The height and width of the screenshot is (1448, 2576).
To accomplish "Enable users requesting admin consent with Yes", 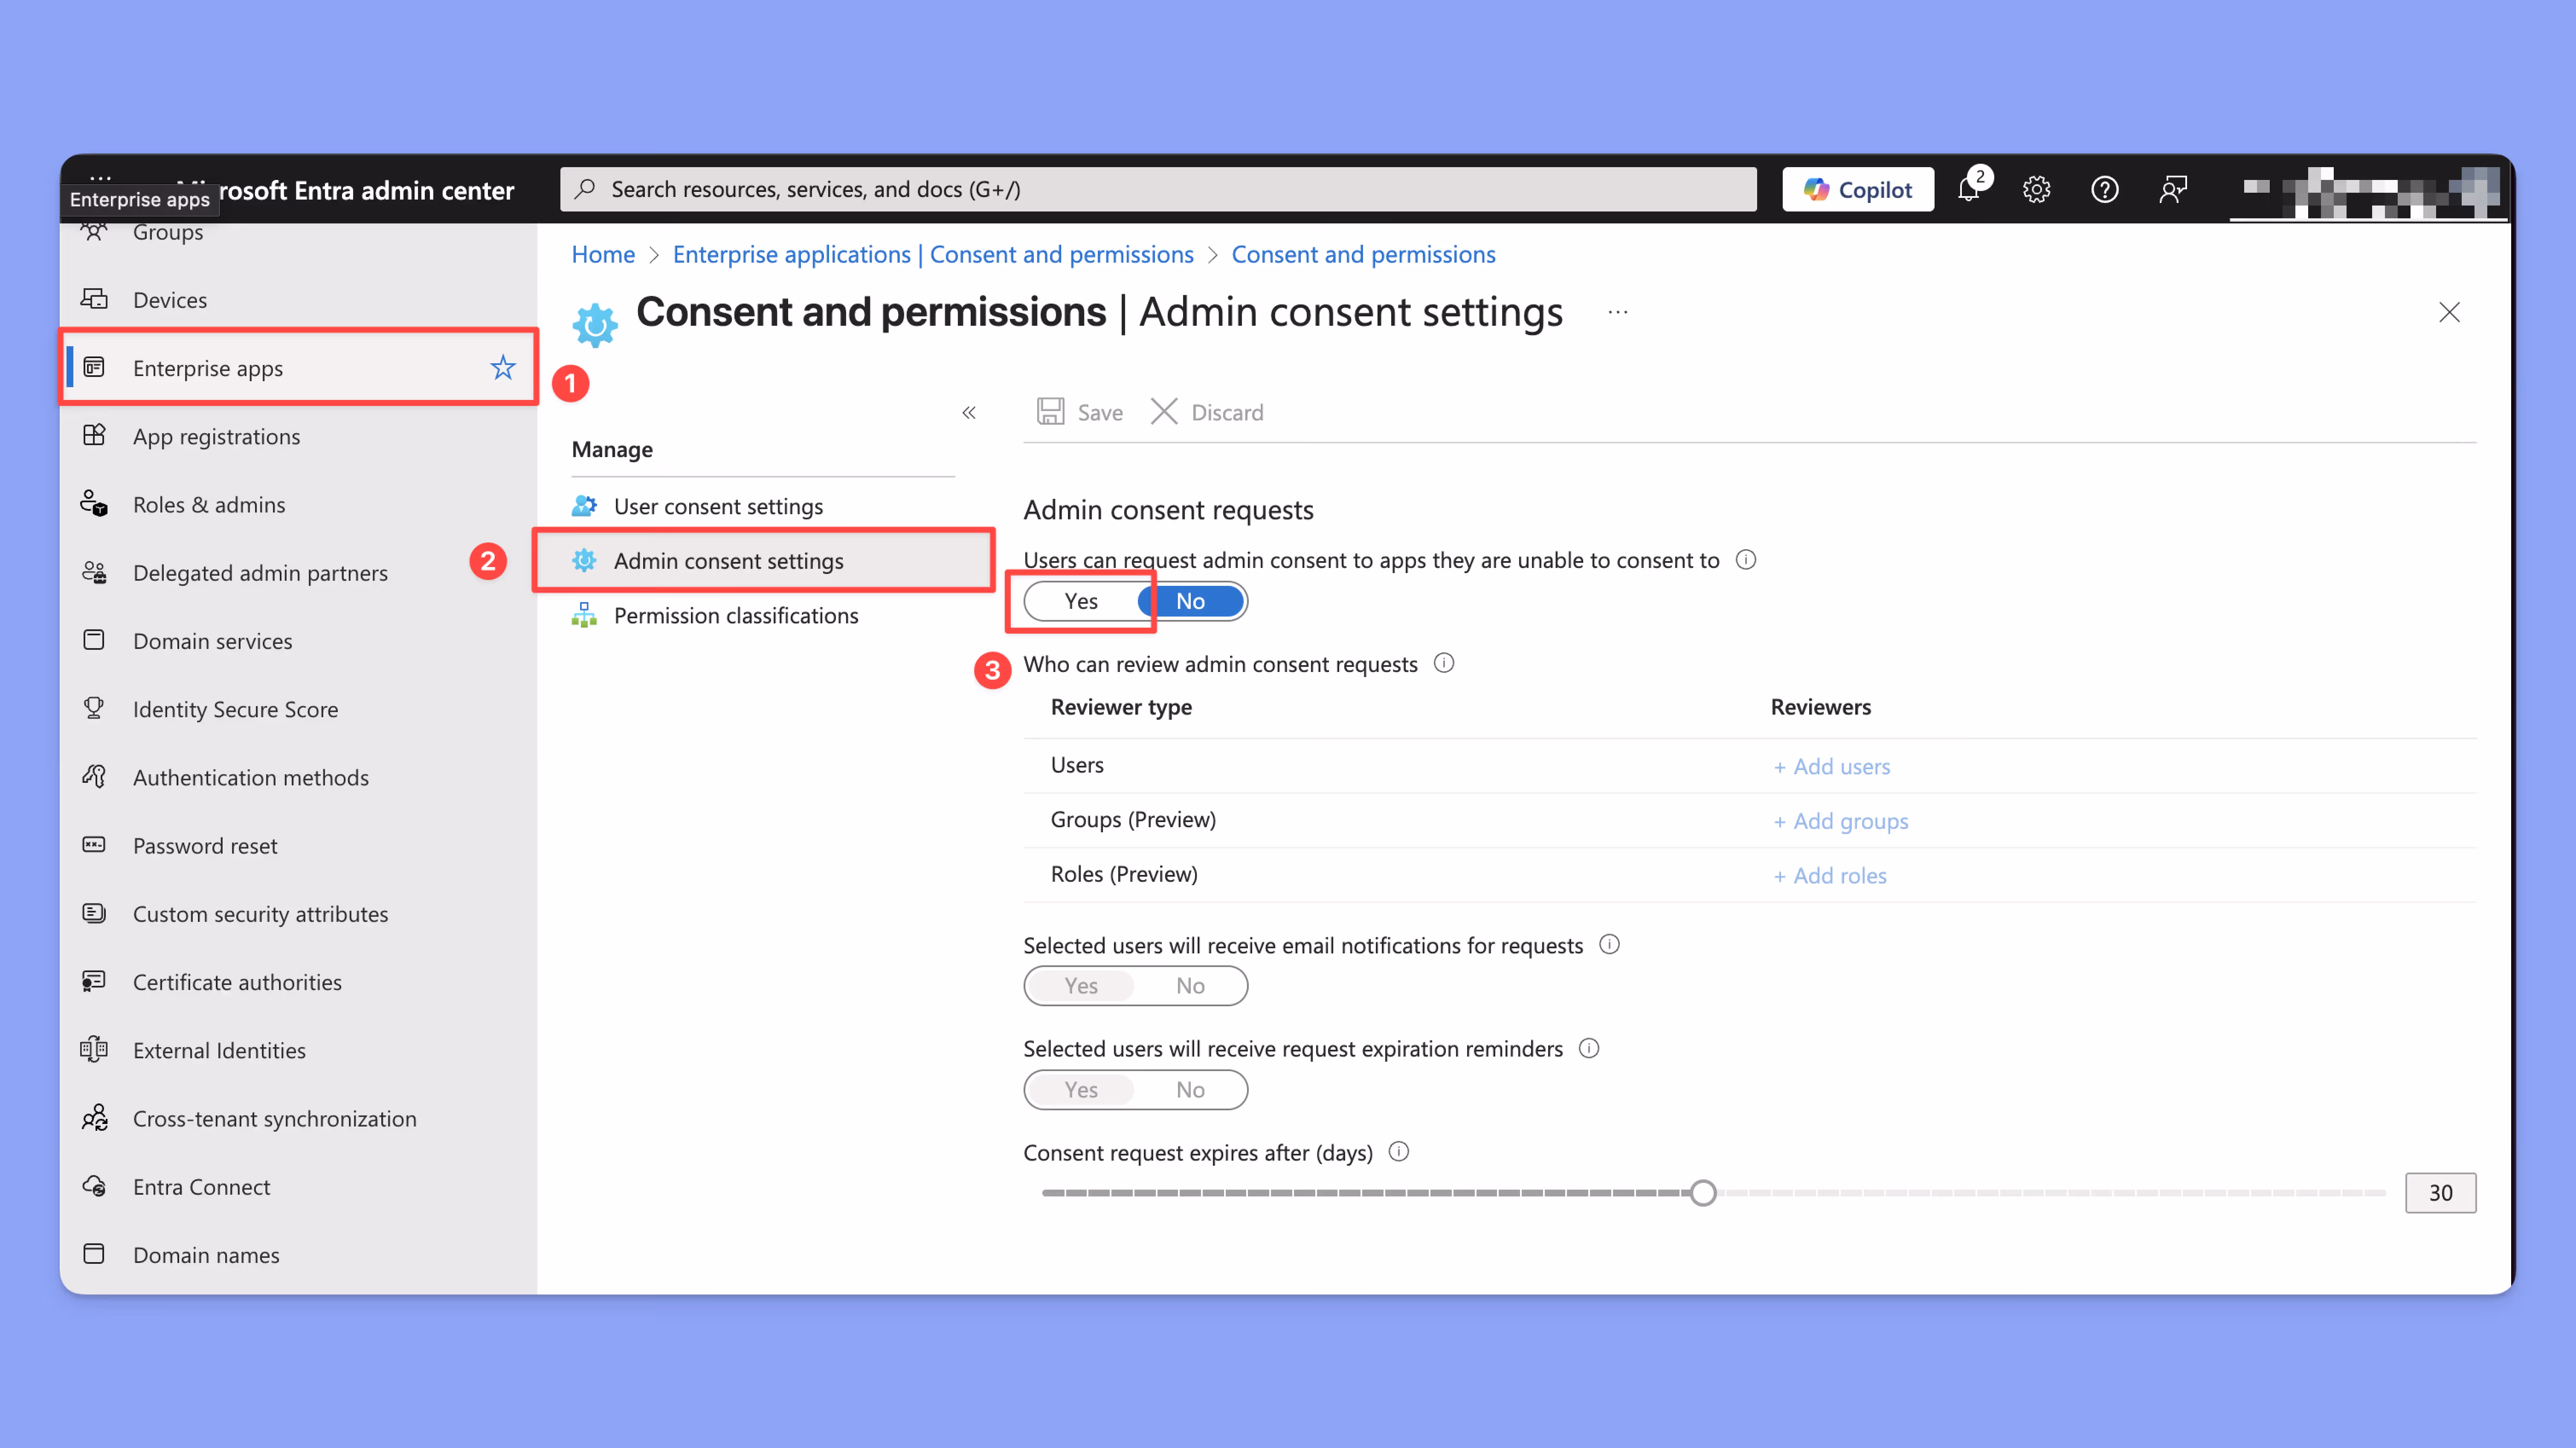I will [x=1081, y=601].
